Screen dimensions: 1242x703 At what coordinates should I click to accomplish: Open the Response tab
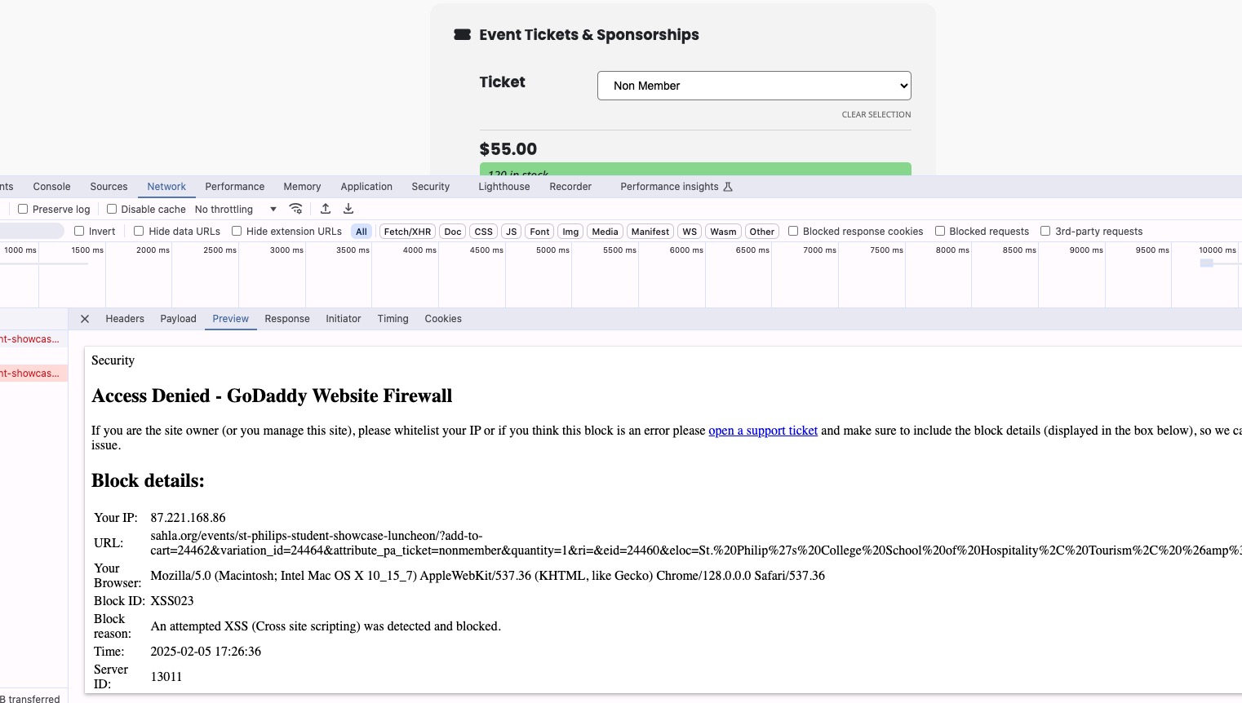pos(287,319)
